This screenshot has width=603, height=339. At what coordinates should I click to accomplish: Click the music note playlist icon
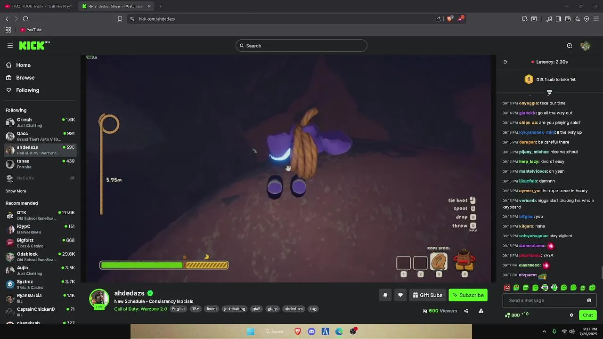point(549,19)
